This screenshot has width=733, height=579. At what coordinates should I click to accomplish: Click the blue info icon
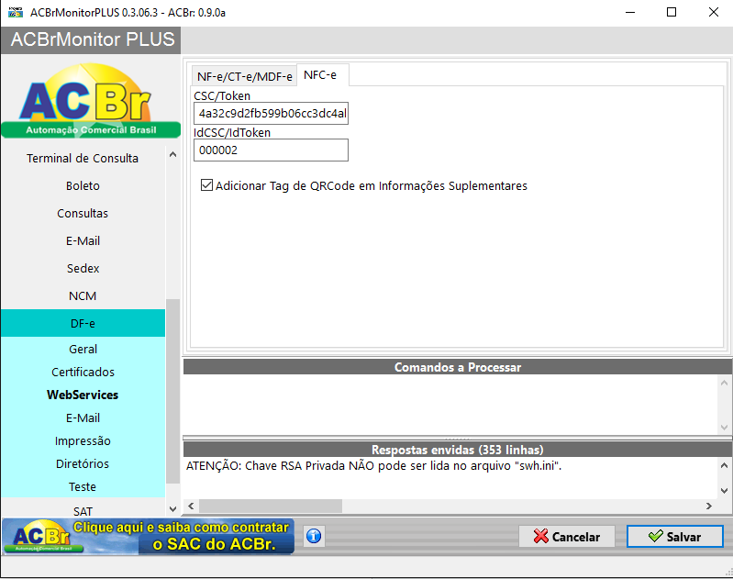pos(314,536)
